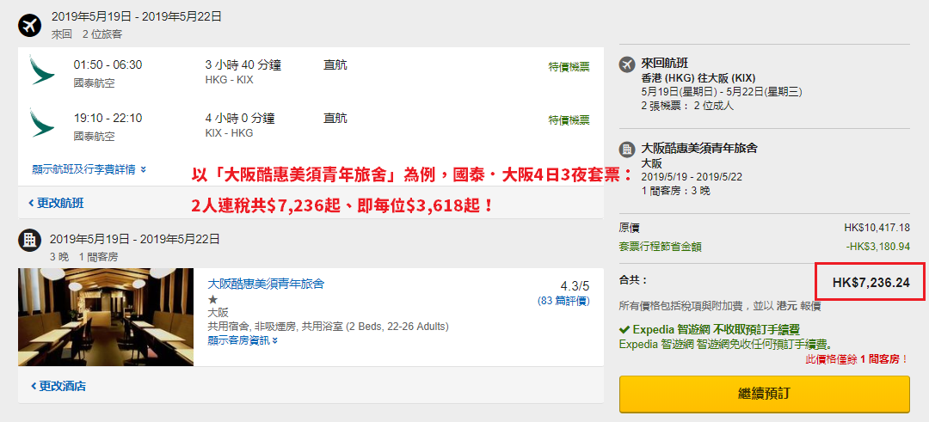Click Cathay Pacific logo on 01:50 flight
Viewport: 929px width, 422px height.
click(x=42, y=70)
